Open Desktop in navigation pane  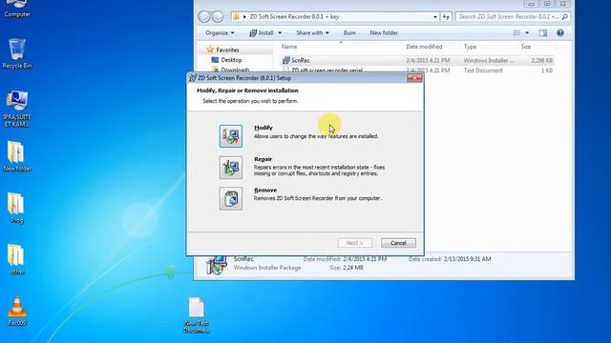[x=231, y=60]
